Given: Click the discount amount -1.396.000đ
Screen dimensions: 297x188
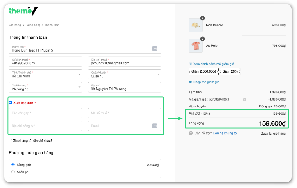Looking at the screenshot, I should coord(277,99).
